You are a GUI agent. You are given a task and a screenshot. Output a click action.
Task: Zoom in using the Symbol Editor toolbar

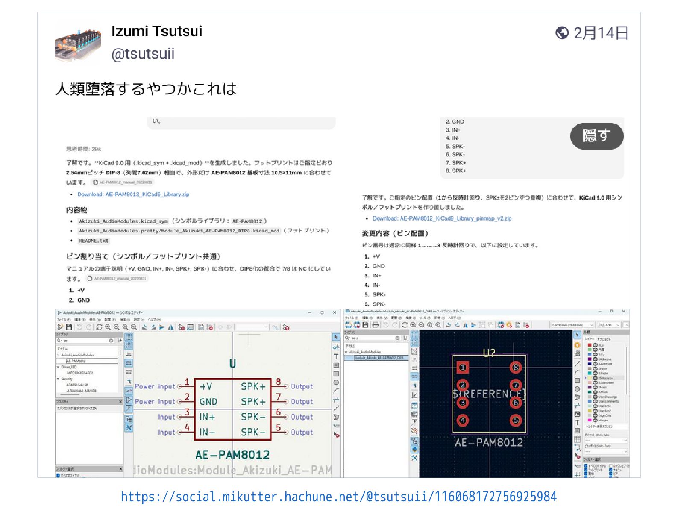tap(108, 327)
